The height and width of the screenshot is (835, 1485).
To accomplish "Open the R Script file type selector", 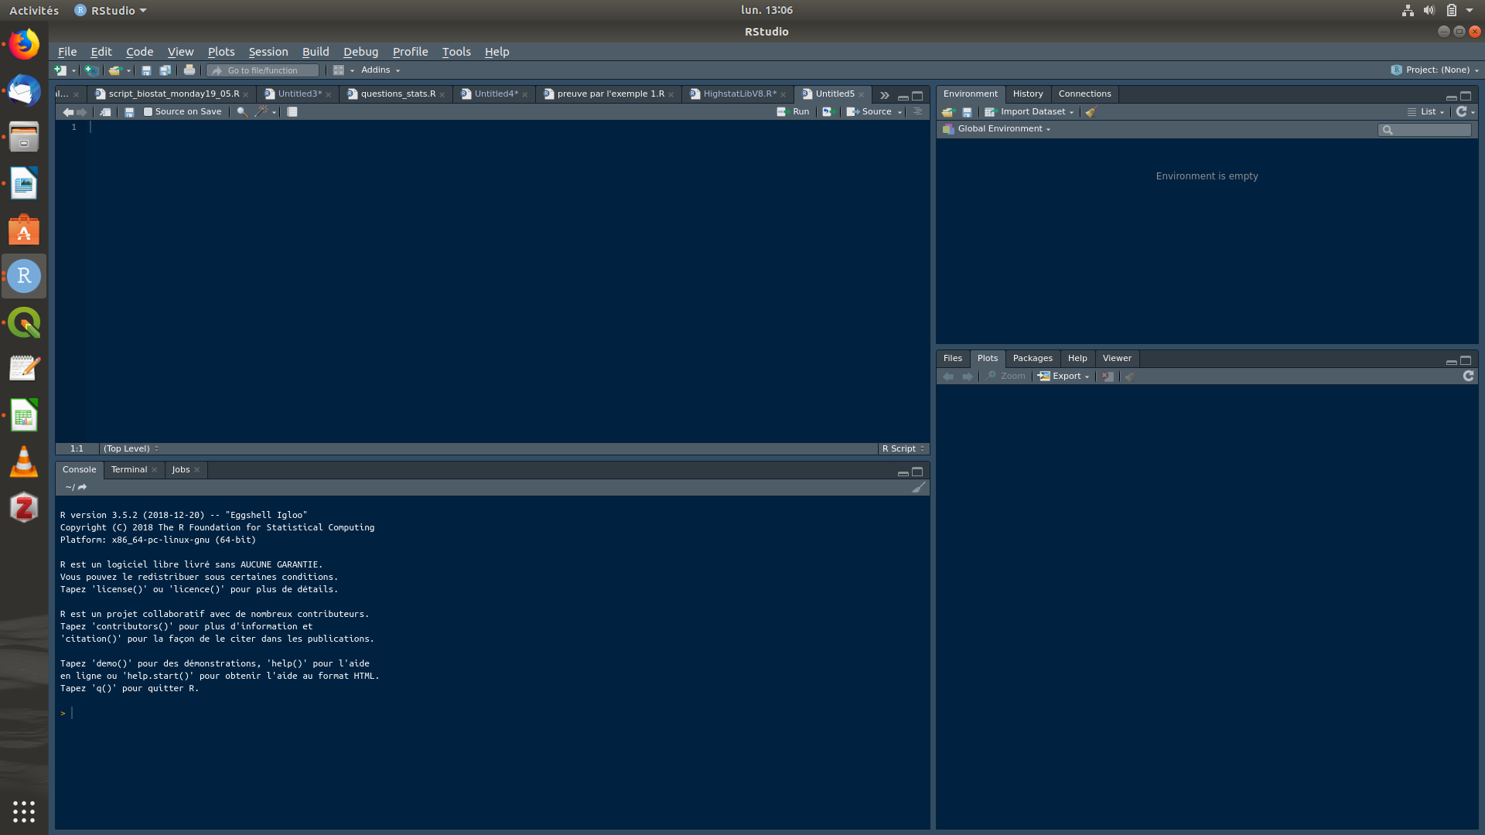I will (x=903, y=449).
